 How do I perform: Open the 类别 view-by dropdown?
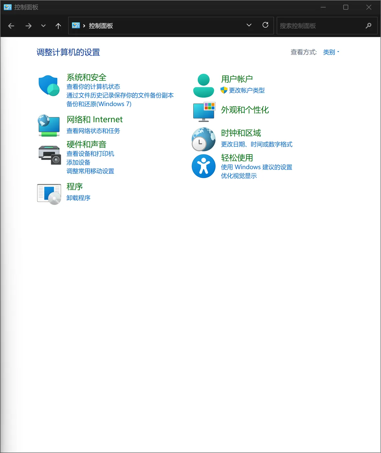(x=331, y=52)
